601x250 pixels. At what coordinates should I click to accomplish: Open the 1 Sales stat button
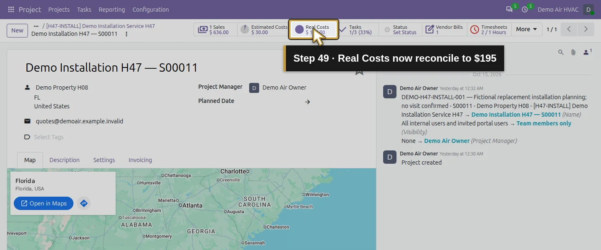coord(215,29)
